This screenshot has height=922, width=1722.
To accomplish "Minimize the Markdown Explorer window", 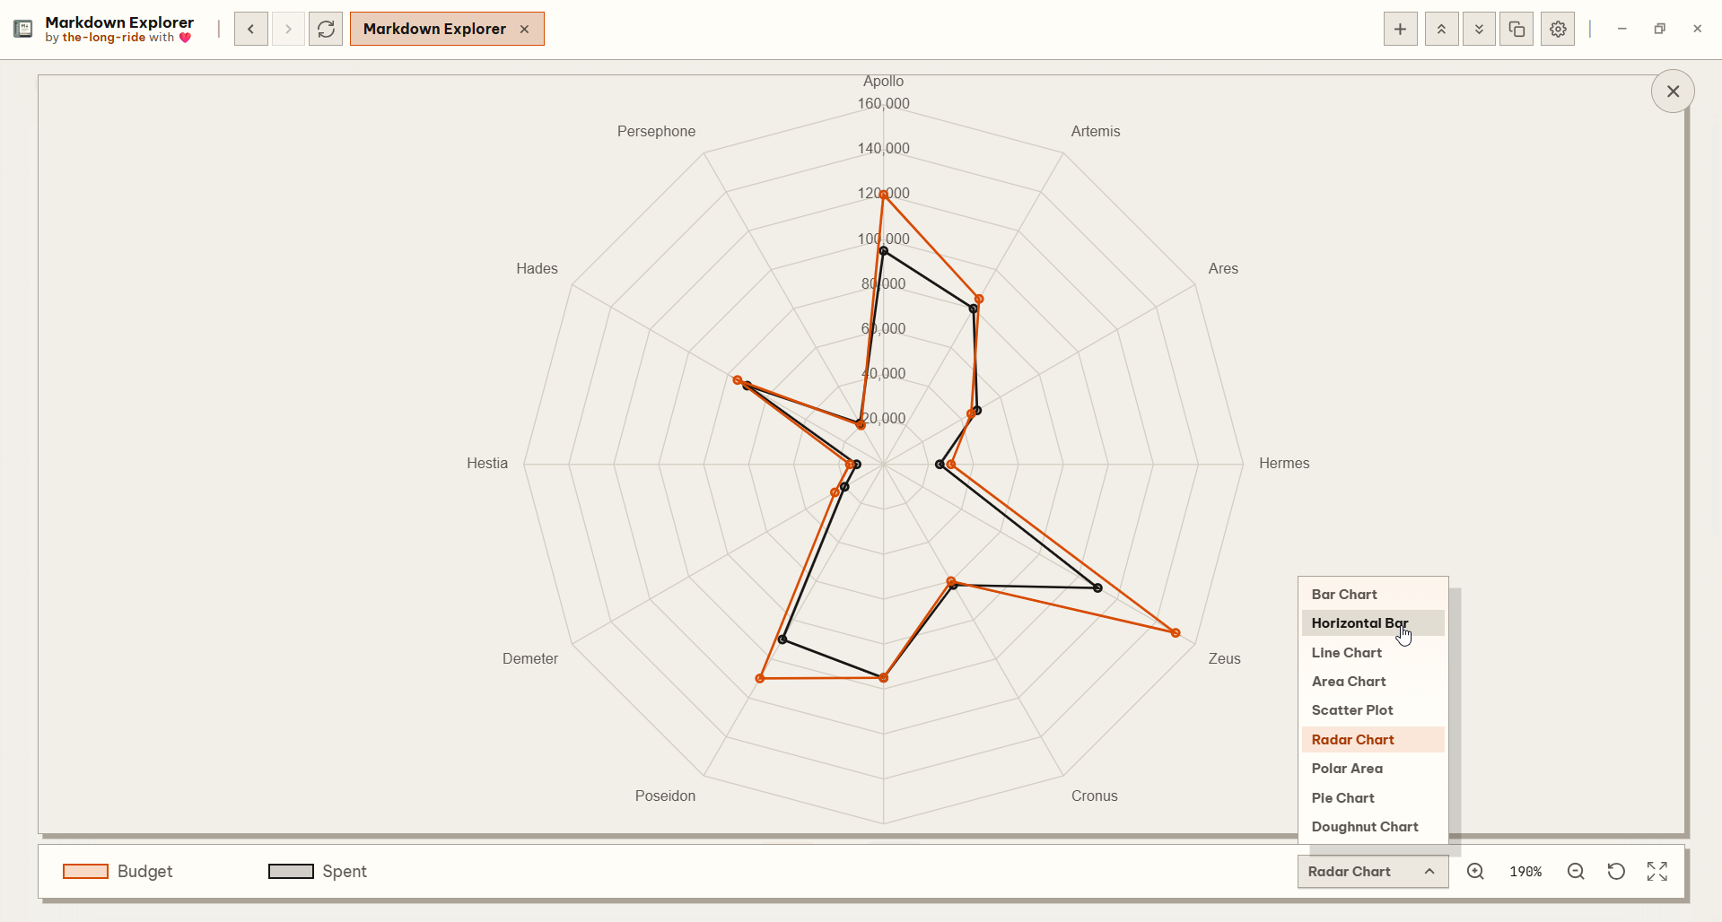I will click(1621, 29).
